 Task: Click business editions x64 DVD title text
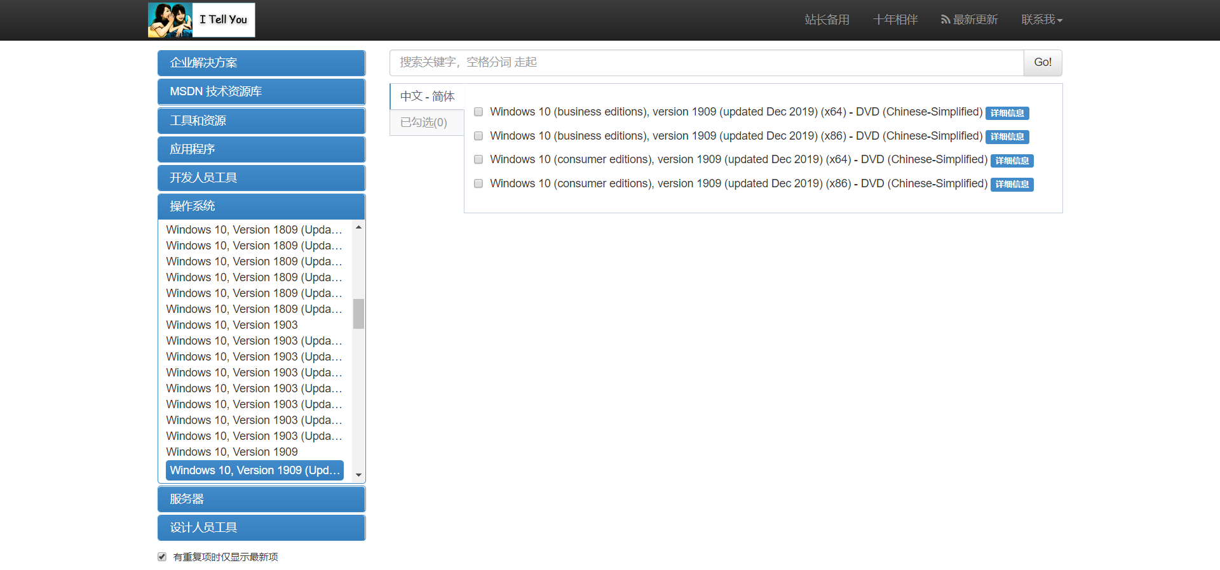pyautogui.click(x=736, y=112)
